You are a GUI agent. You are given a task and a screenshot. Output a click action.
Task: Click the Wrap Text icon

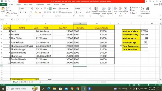60,9
